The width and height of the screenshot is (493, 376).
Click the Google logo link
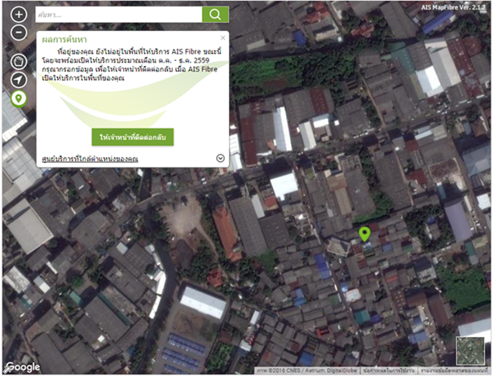[x=23, y=367]
